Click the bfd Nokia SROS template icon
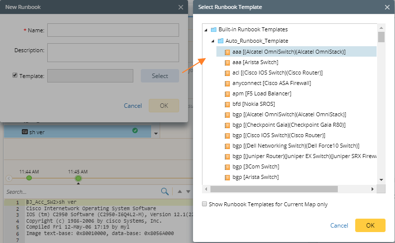This screenshot has width=395, height=243. click(x=227, y=104)
